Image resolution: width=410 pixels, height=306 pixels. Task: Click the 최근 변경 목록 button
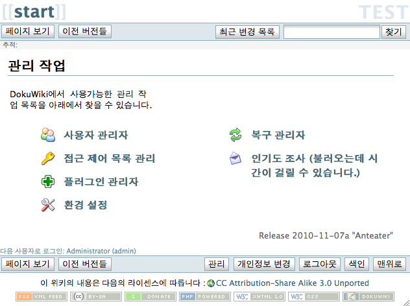tap(247, 32)
